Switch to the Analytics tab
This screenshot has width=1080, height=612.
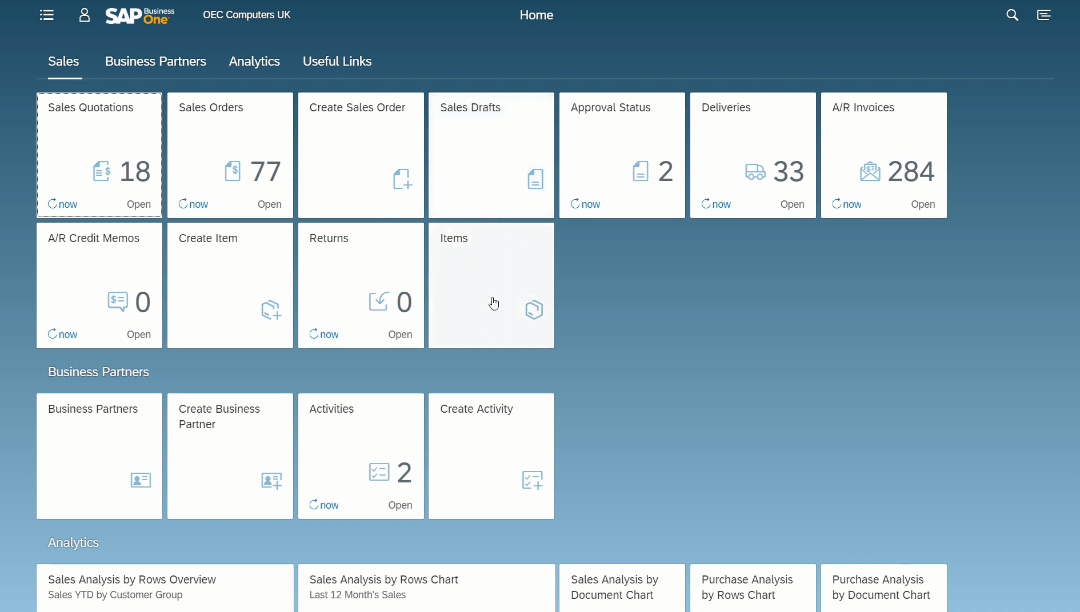pyautogui.click(x=254, y=61)
